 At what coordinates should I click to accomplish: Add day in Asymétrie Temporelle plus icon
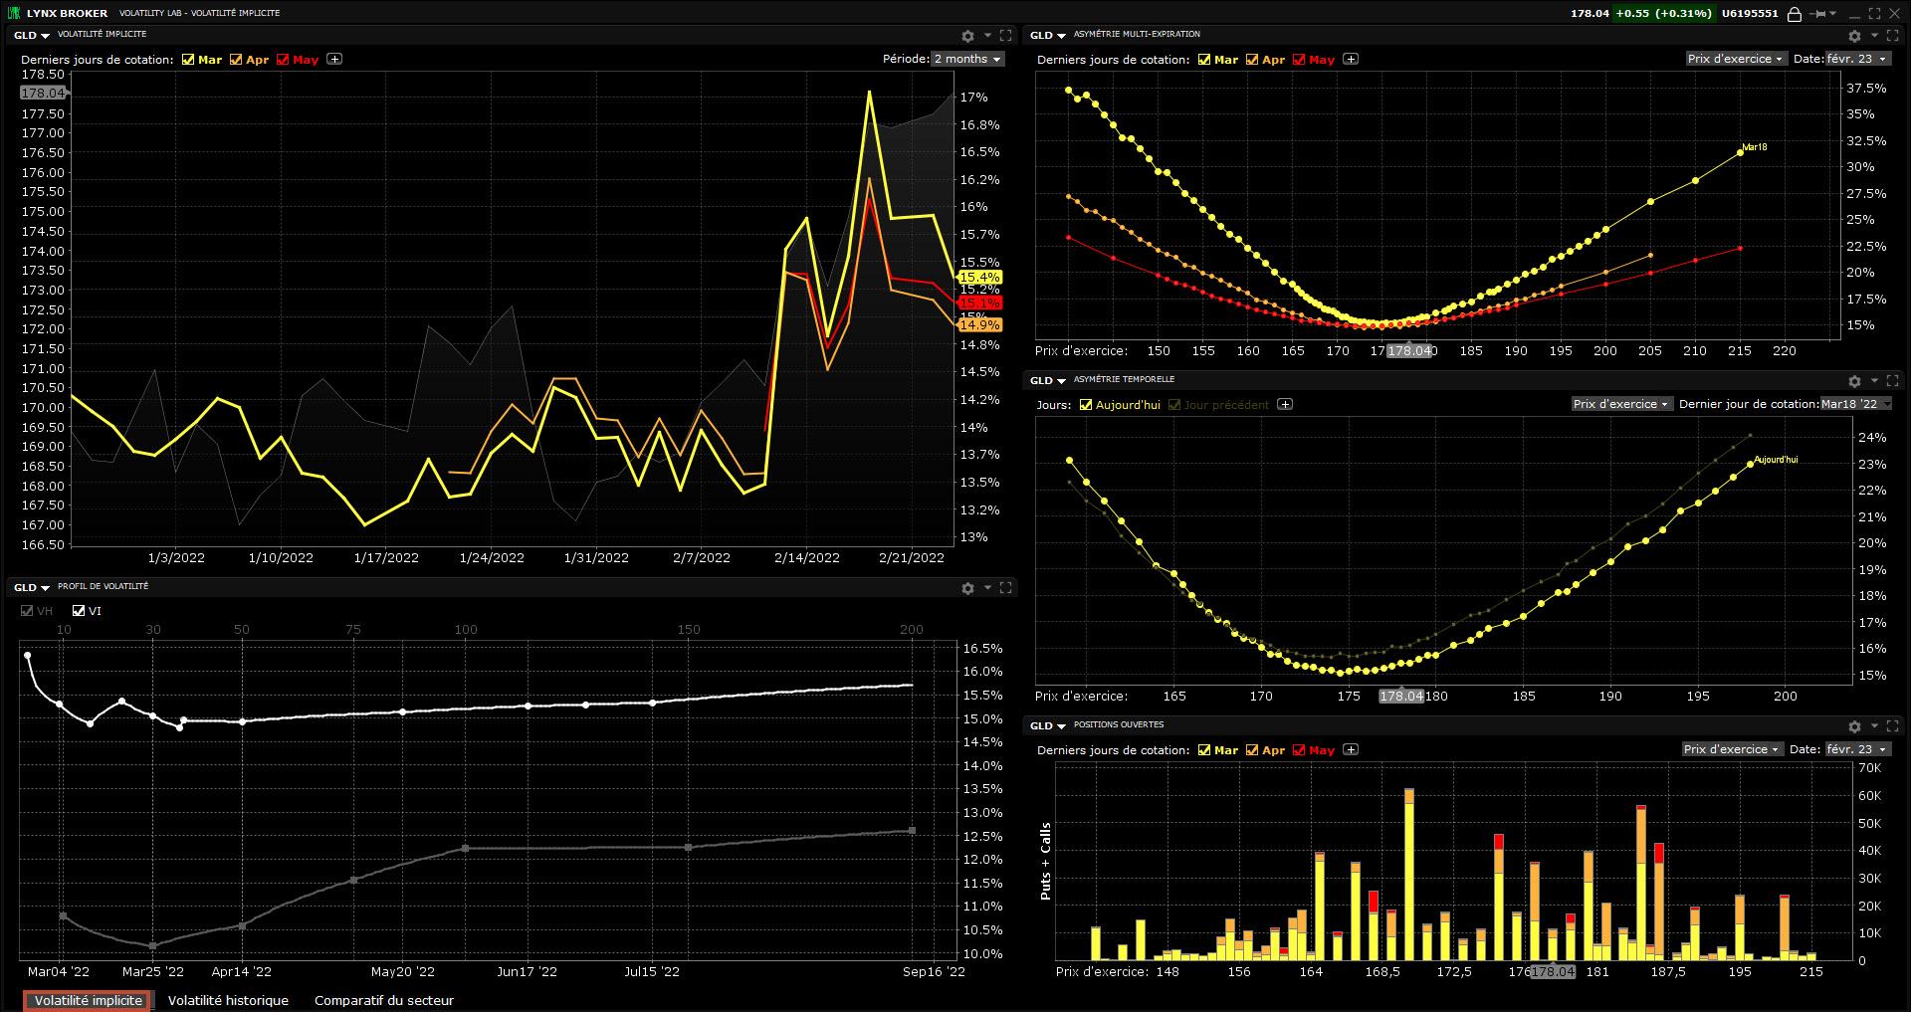click(x=1285, y=404)
